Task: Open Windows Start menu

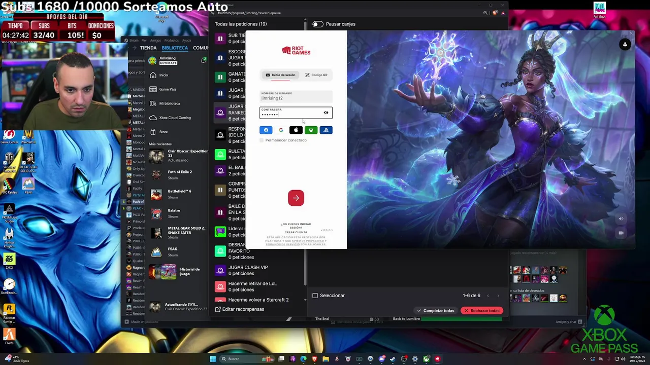Action: (213, 359)
